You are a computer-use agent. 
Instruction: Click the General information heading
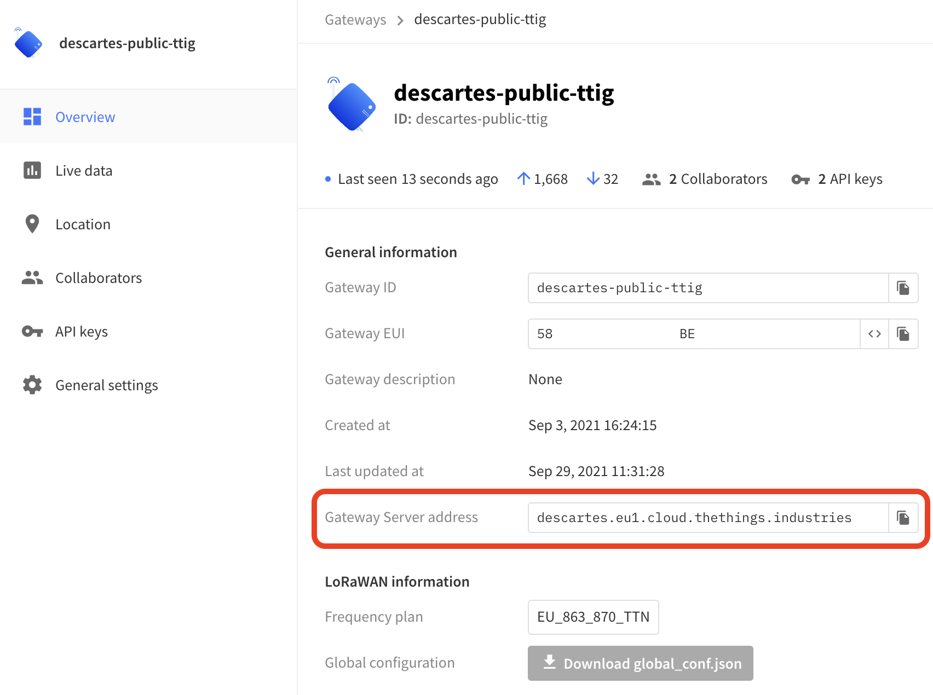pos(390,252)
